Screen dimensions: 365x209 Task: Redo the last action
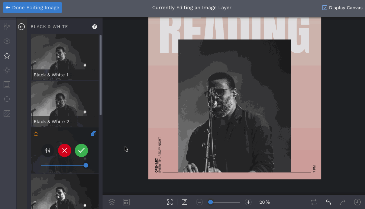tap(343, 202)
